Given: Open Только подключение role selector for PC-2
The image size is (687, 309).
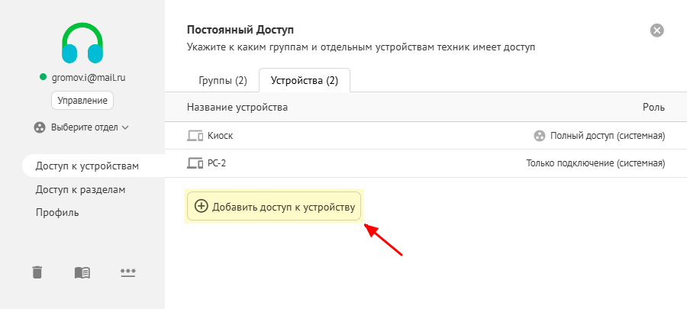Looking at the screenshot, I should click(x=595, y=163).
